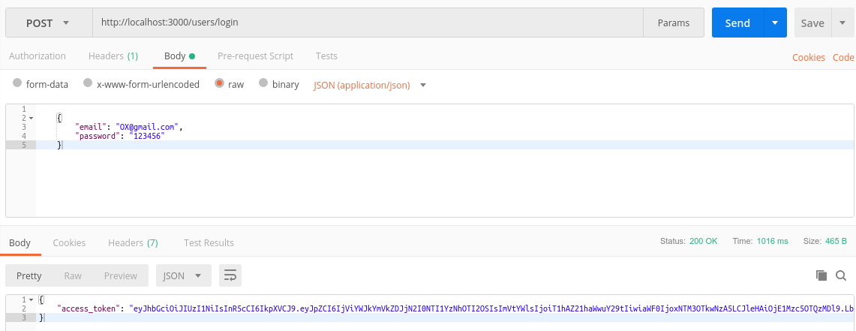Show the response Headers (7) tab

(133, 242)
